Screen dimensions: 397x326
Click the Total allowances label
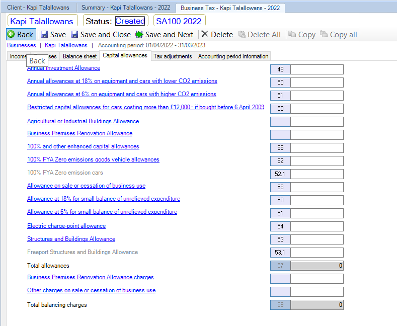[x=48, y=266]
